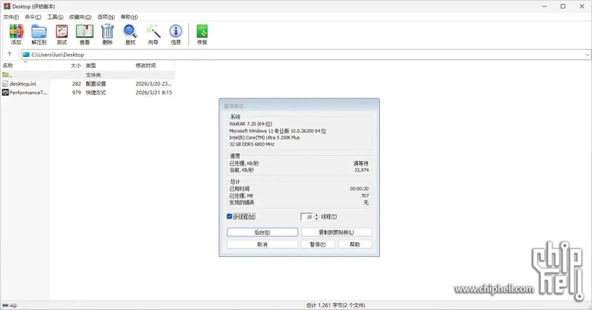Open the Favorites (收藏夹) menu
The height and width of the screenshot is (310, 592).
(x=80, y=17)
